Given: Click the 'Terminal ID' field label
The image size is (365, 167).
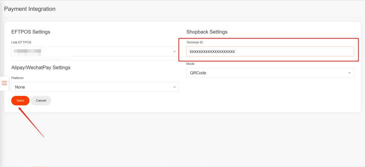Looking at the screenshot, I should click(x=195, y=42).
